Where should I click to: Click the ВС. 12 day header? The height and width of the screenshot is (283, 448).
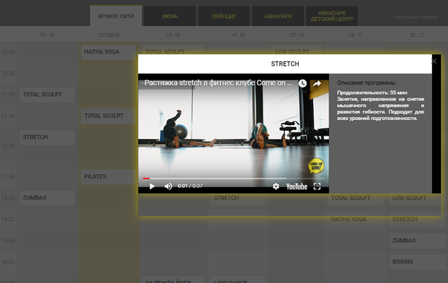417,35
